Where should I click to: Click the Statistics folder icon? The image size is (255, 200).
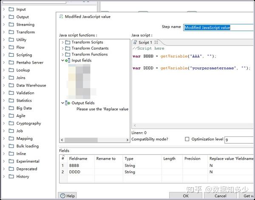coord(11,100)
